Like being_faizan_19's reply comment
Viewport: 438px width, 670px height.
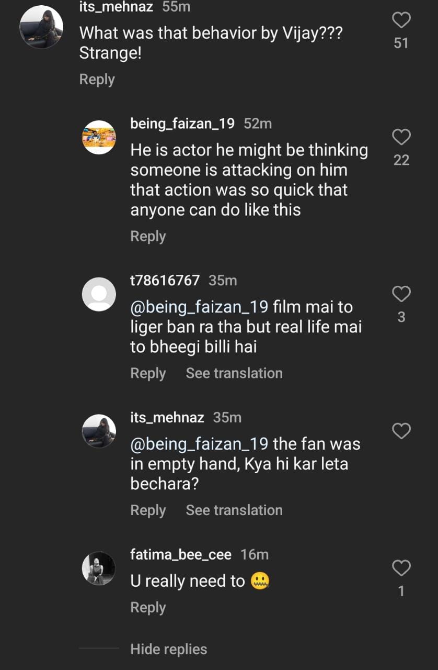401,138
